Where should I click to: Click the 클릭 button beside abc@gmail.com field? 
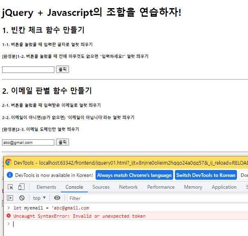pos(63,142)
